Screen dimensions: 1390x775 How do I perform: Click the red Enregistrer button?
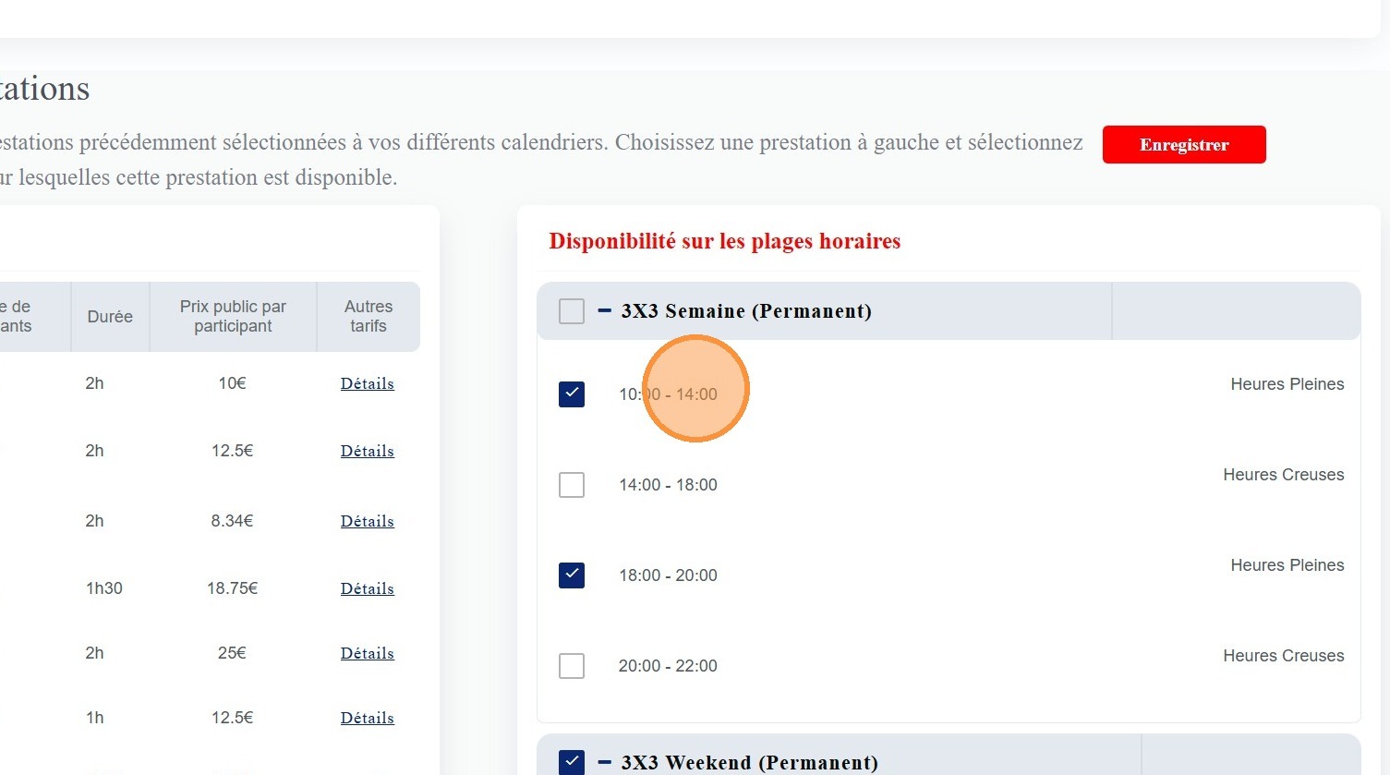point(1183,145)
